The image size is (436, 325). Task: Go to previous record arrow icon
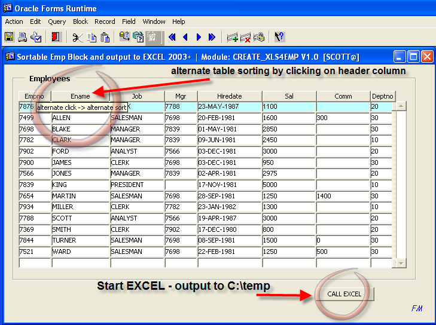pos(185,37)
